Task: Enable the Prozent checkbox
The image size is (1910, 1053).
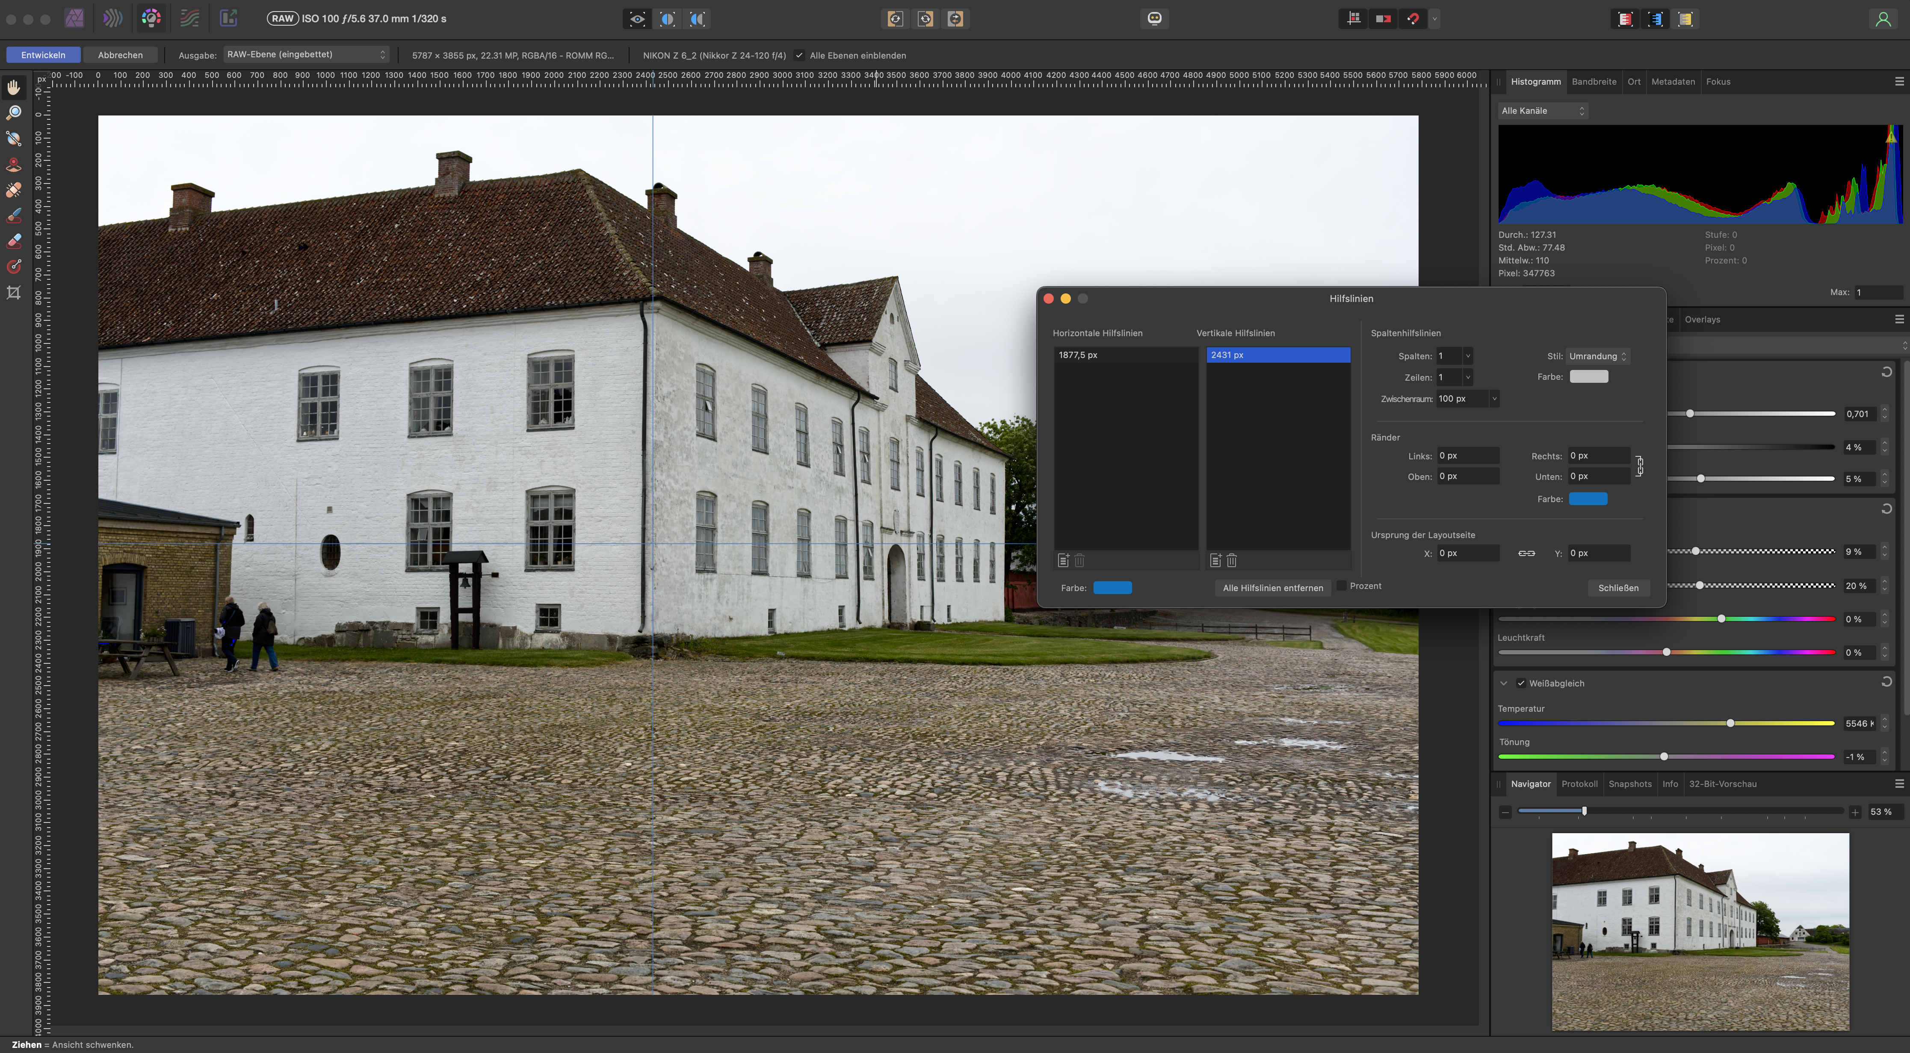Action: pos(1342,586)
